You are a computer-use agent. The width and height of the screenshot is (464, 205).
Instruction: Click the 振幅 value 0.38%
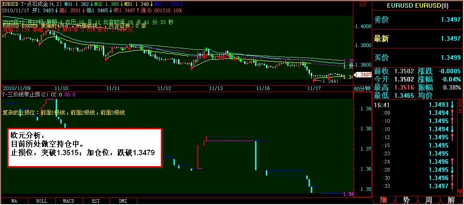point(452,88)
